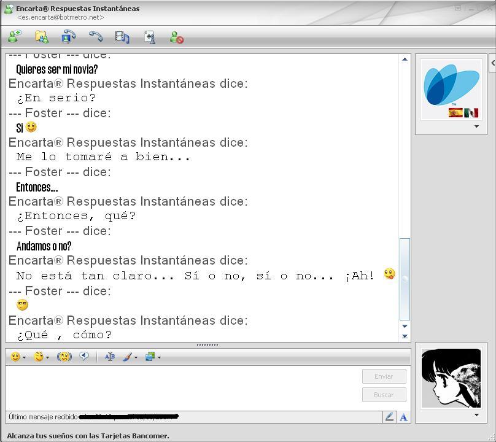Send a voice clip with speech icon

click(x=84, y=357)
